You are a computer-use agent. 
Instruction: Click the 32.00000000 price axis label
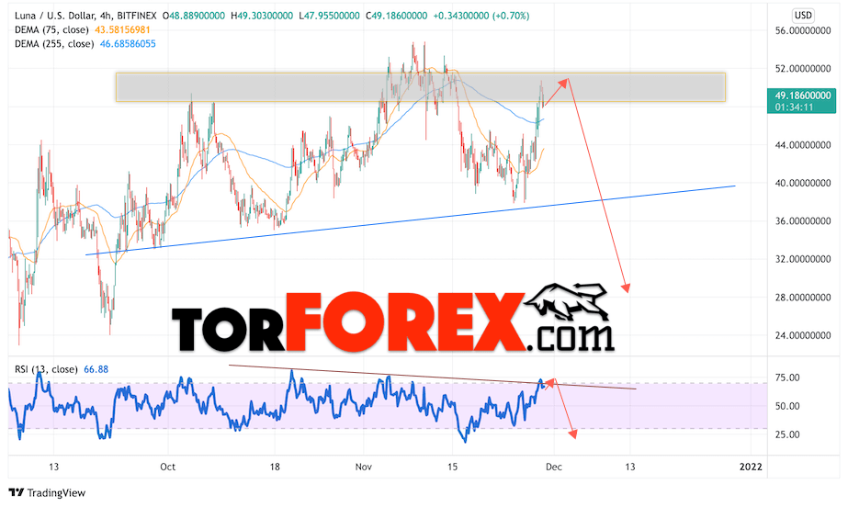[803, 259]
